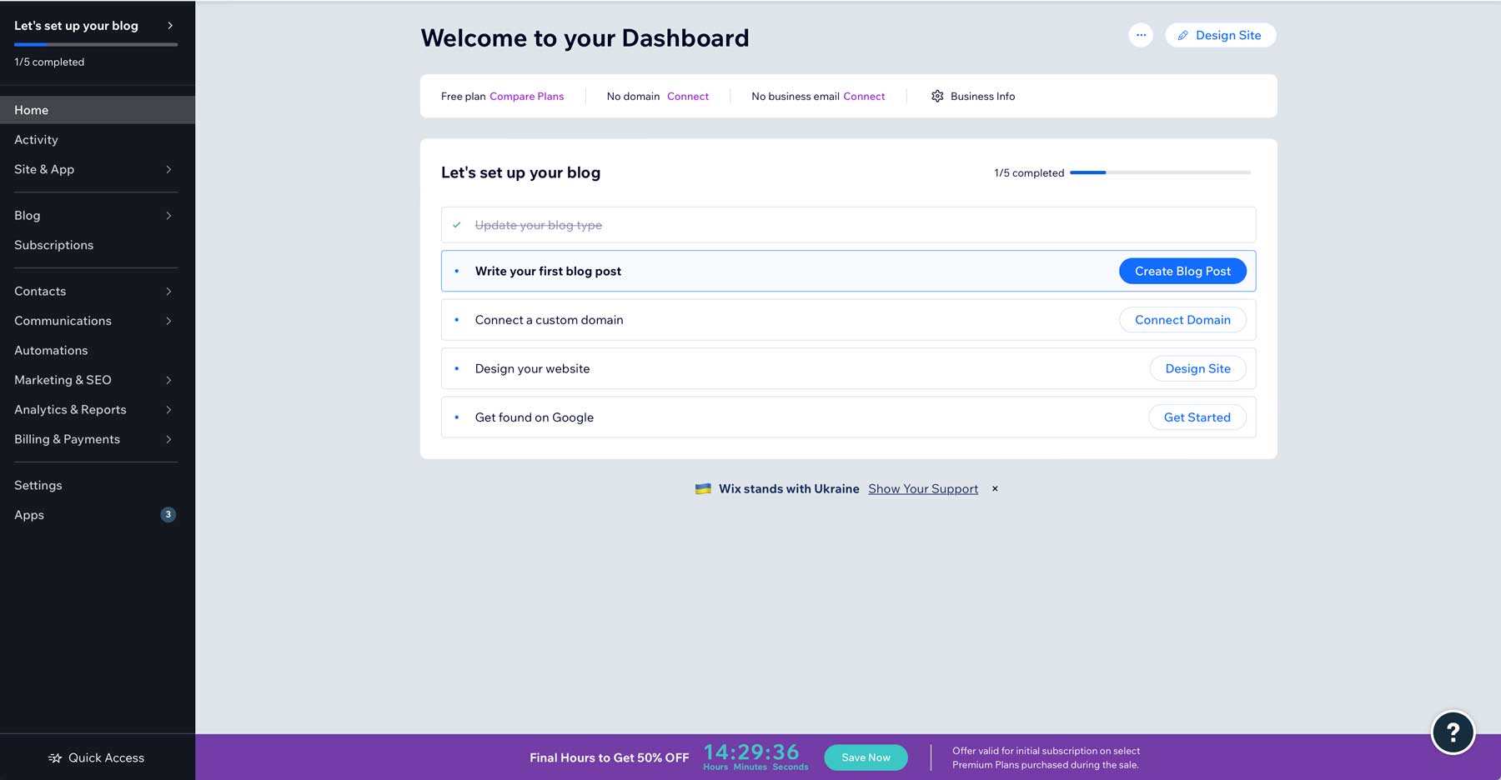Click Show Your Support link

point(922,488)
